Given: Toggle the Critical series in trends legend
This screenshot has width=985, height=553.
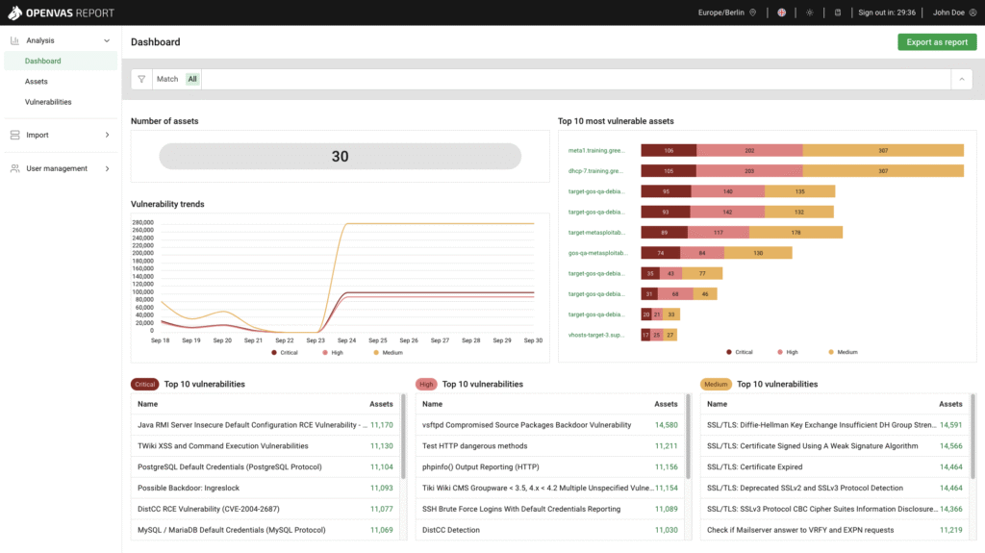Looking at the screenshot, I should point(285,353).
